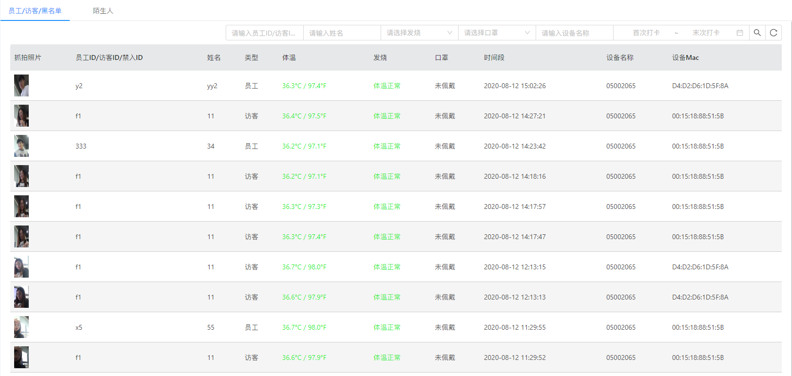
Task: Click the calendar icon in date range
Action: 739,33
